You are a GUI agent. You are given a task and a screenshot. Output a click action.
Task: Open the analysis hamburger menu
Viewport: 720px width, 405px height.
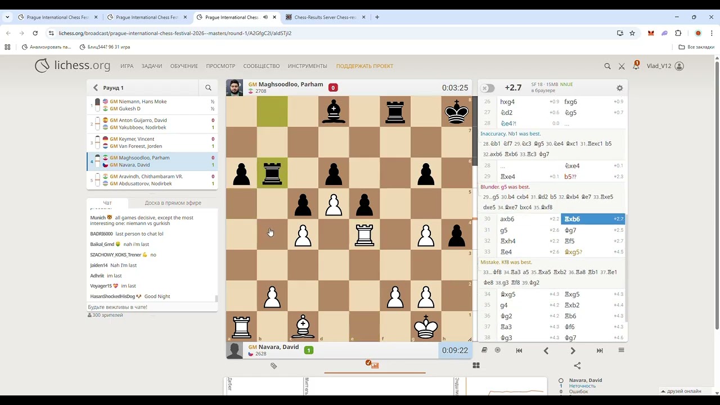[x=621, y=350]
